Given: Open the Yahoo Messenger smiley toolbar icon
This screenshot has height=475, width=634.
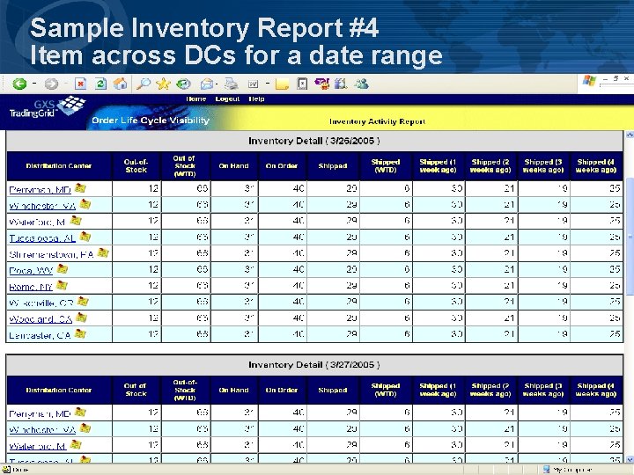Looking at the screenshot, I should coord(322,84).
